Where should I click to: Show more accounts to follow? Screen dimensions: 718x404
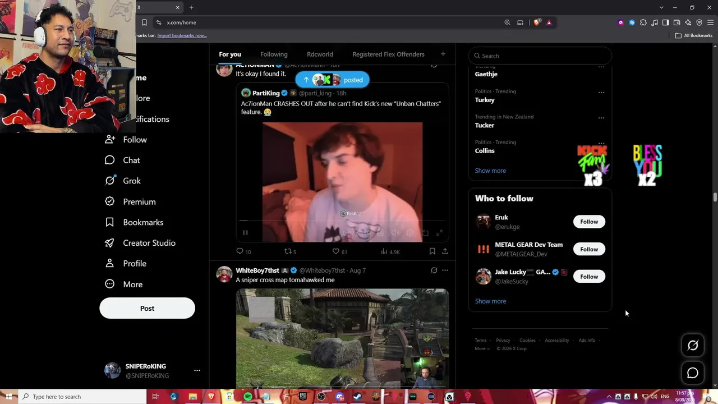point(490,301)
